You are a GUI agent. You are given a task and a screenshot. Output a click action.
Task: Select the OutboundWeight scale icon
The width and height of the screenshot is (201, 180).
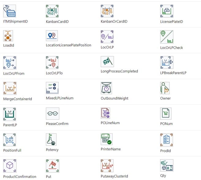106,88
